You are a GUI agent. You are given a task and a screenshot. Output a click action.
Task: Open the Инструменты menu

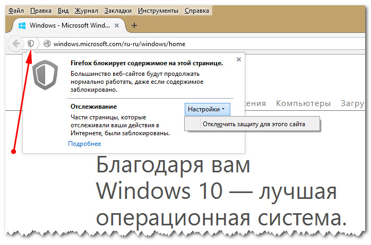[x=158, y=11]
